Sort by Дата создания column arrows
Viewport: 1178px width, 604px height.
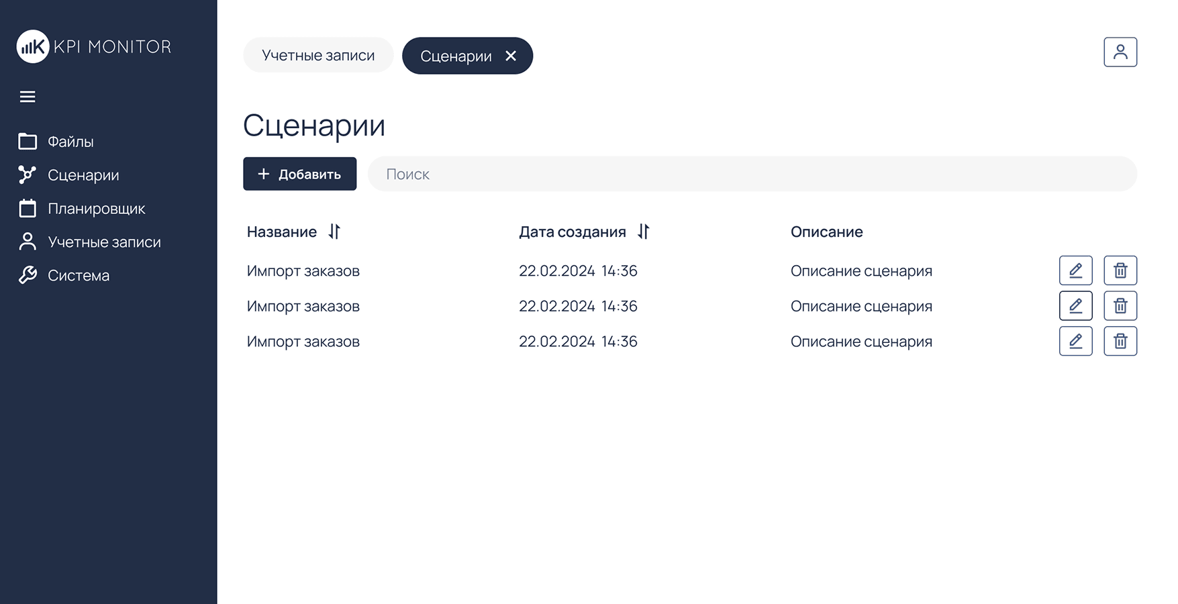[x=644, y=232]
